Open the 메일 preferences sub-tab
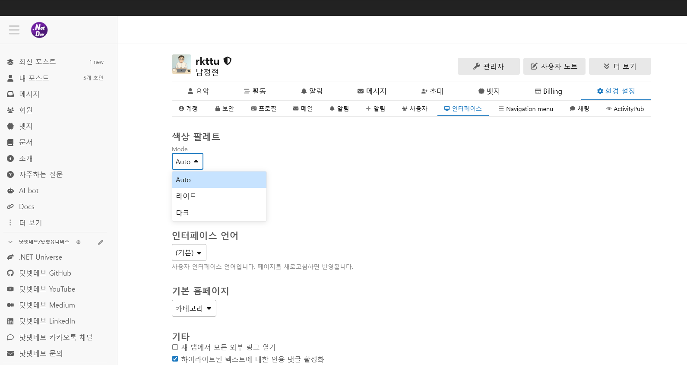687x365 pixels. click(303, 108)
